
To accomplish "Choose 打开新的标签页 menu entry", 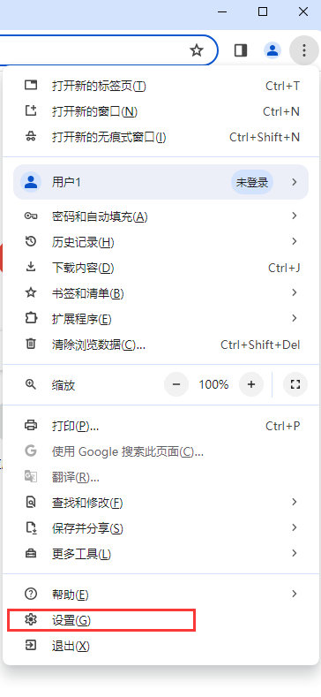I will pyautogui.click(x=160, y=86).
